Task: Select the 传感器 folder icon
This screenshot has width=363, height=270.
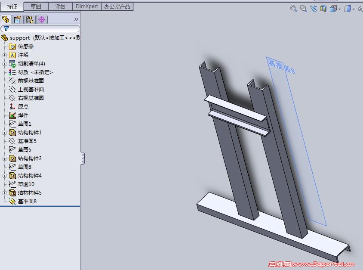Action: coord(12,47)
